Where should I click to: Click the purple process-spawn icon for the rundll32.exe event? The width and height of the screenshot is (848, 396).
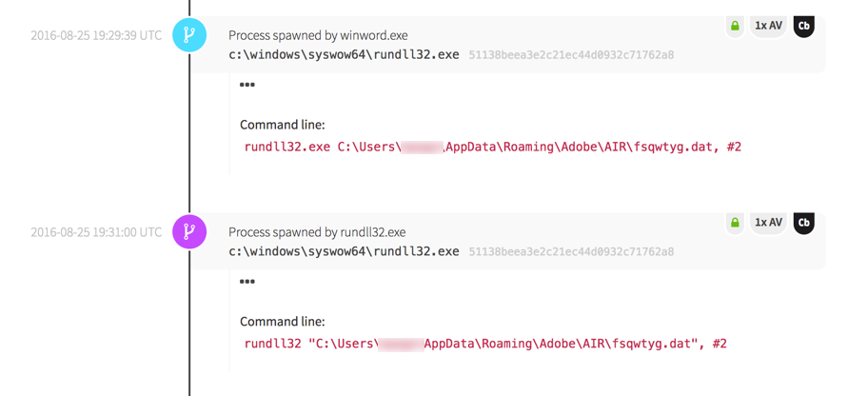[189, 231]
